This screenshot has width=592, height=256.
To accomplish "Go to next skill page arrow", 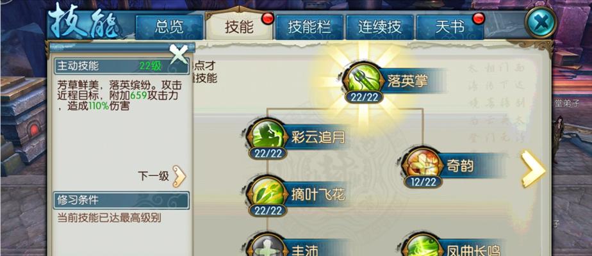I will 532,168.
